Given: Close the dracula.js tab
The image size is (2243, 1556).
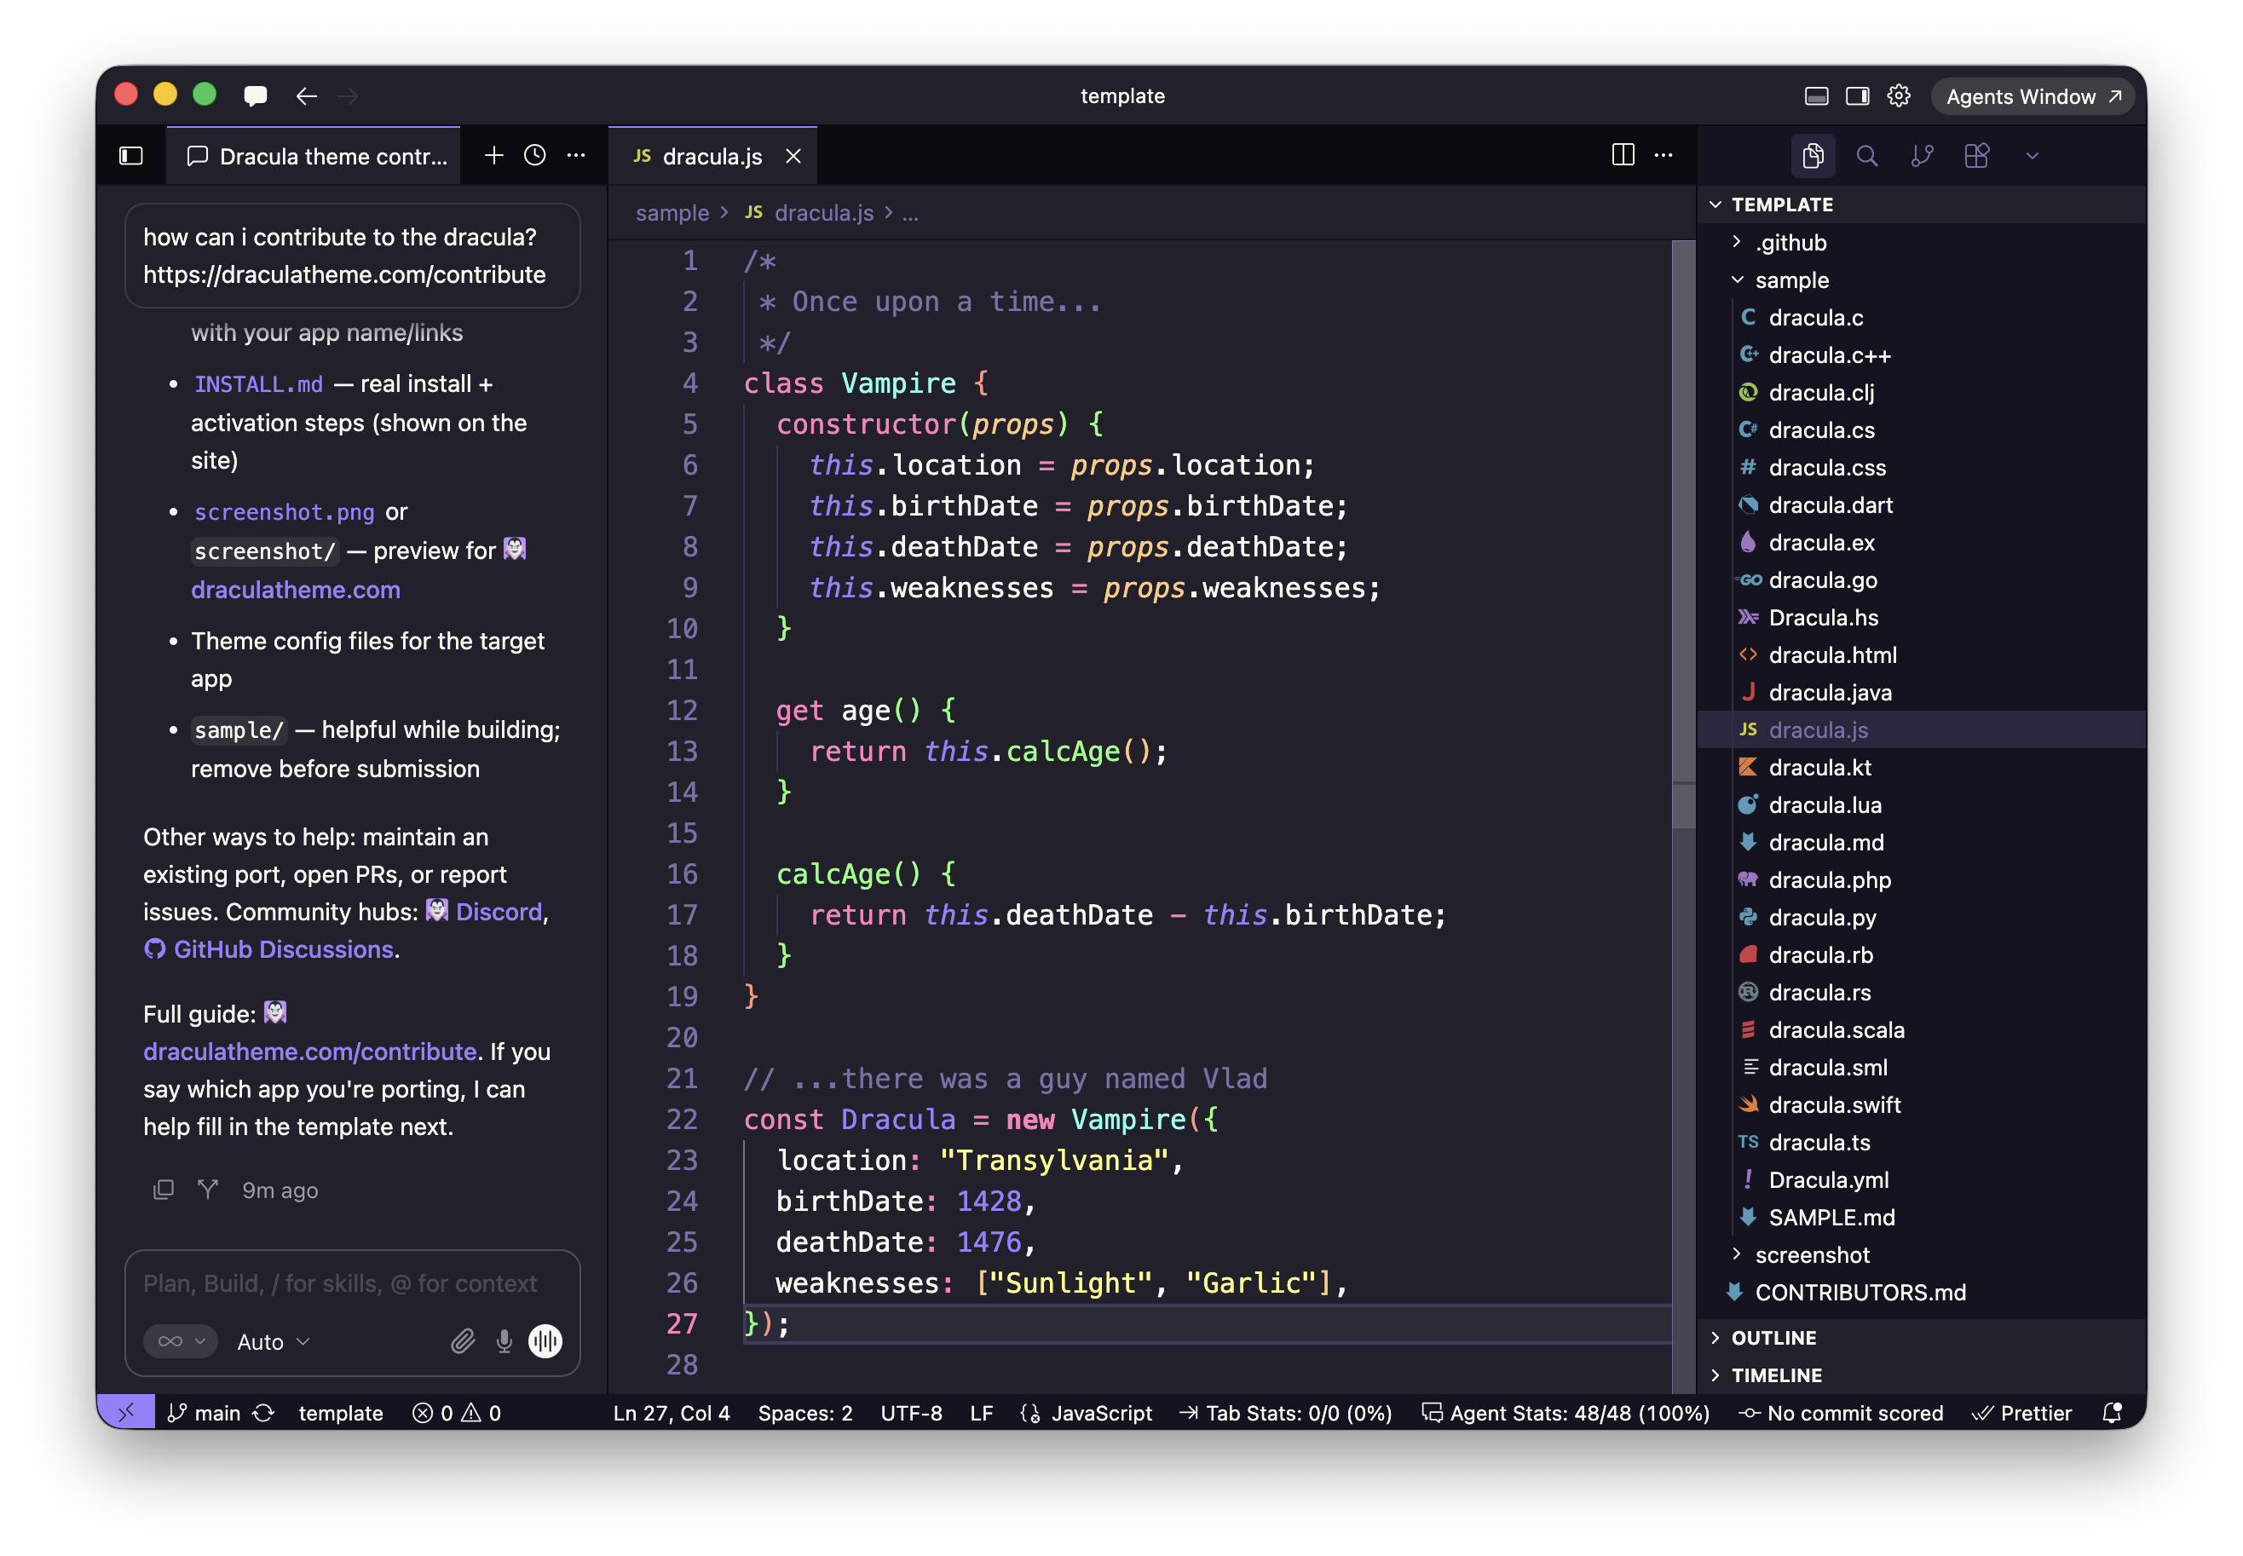Looking at the screenshot, I should click(x=793, y=156).
